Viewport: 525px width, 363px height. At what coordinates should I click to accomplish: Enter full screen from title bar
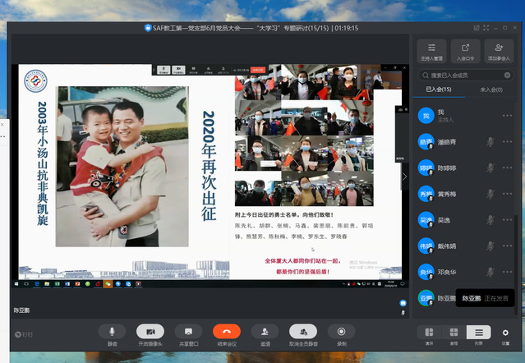point(486,28)
